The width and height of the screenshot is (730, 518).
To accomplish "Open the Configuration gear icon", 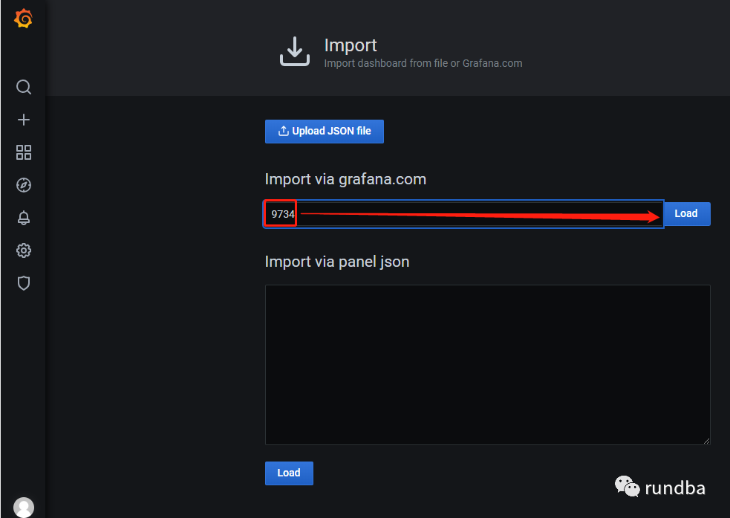I will (x=24, y=250).
